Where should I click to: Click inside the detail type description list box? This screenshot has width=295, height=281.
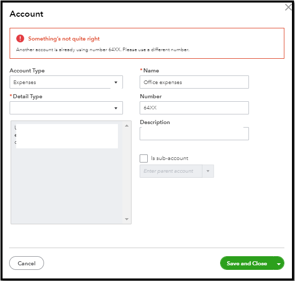pos(67,172)
